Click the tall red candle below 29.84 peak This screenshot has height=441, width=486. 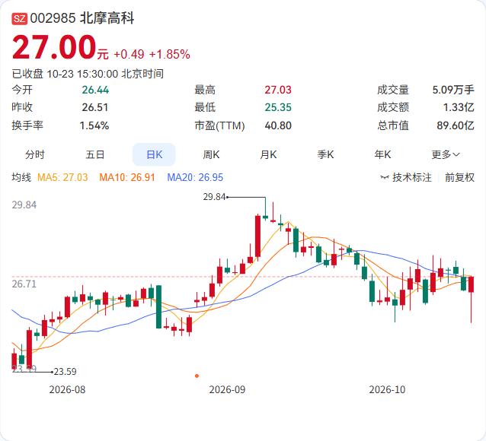tap(257, 236)
